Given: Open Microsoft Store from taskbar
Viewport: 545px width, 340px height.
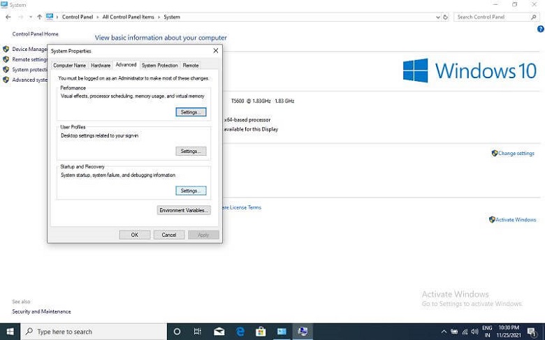Looking at the screenshot, I should pyautogui.click(x=261, y=332).
